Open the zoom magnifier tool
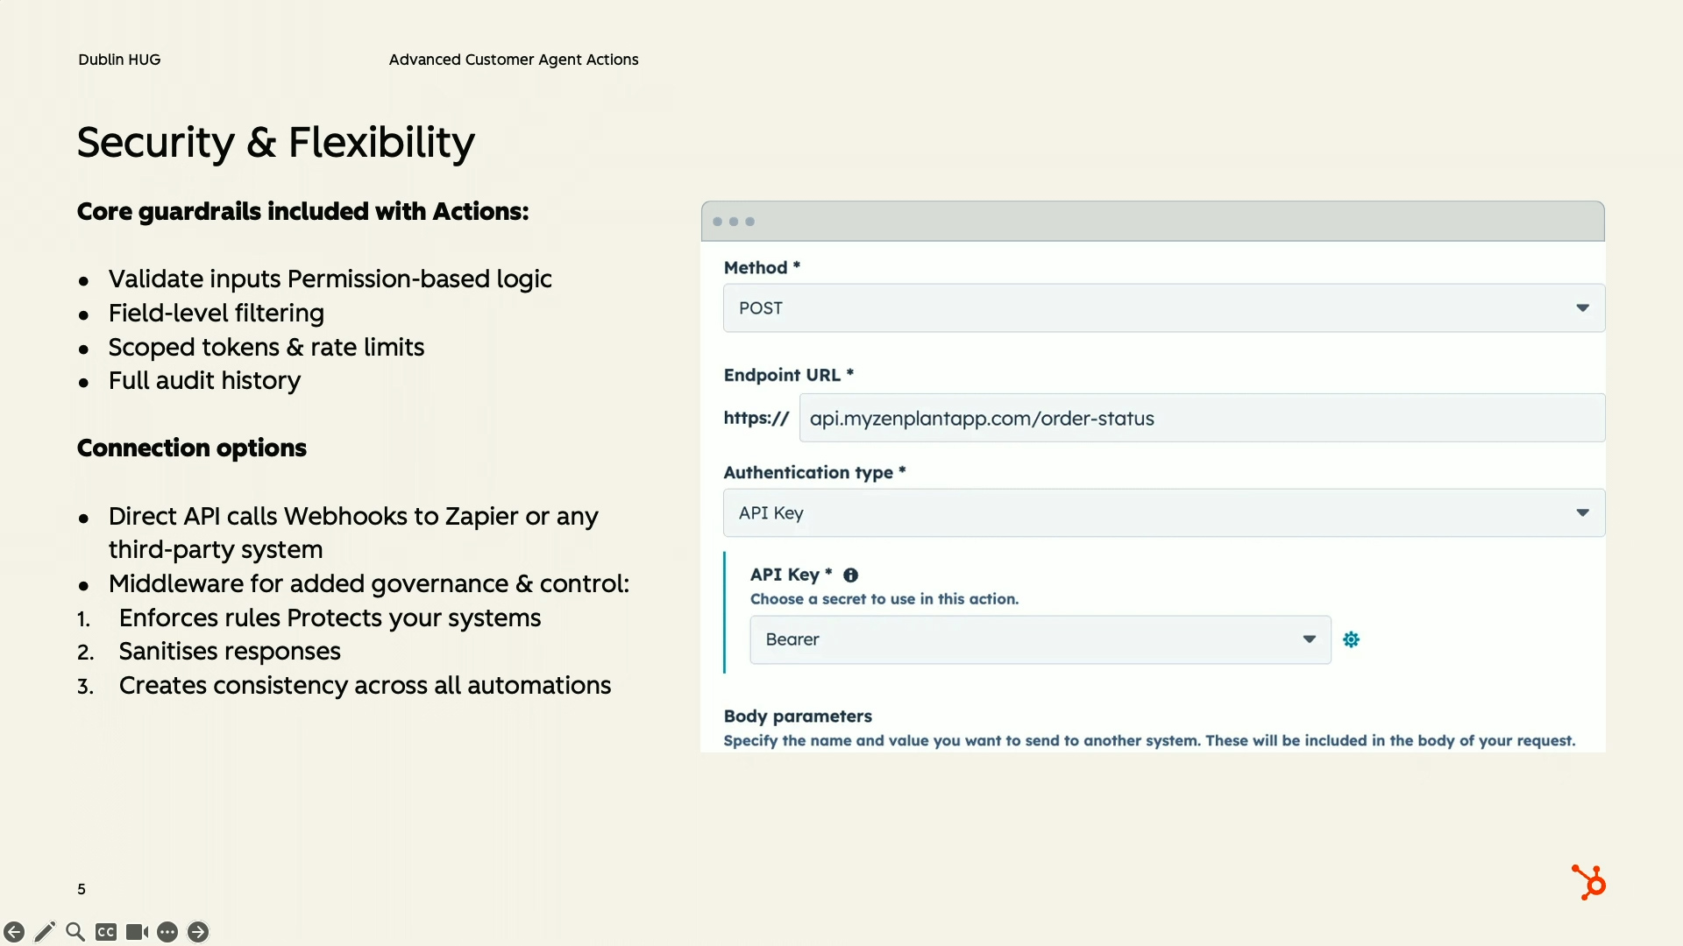This screenshot has height=946, width=1683. pyautogui.click(x=75, y=932)
